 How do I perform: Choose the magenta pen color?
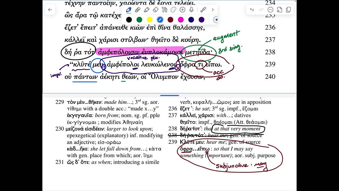[181, 20]
